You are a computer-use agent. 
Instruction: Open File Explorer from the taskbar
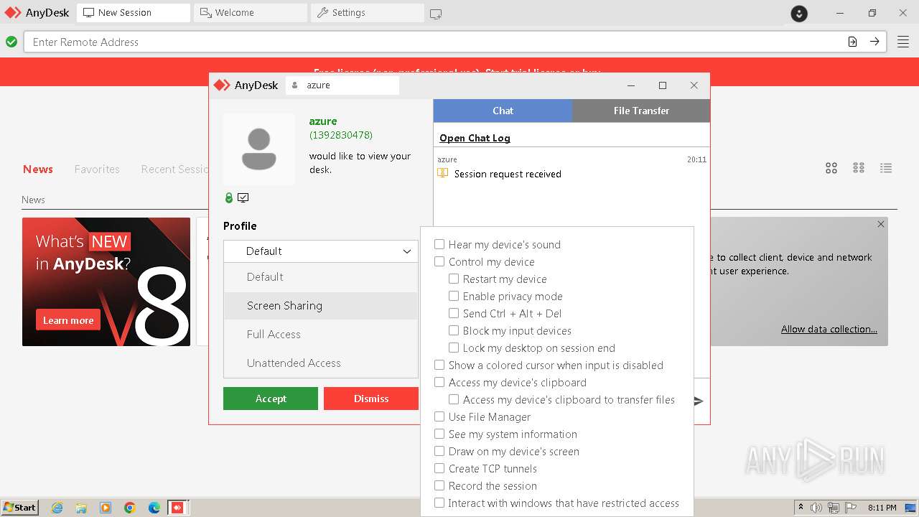[81, 508]
